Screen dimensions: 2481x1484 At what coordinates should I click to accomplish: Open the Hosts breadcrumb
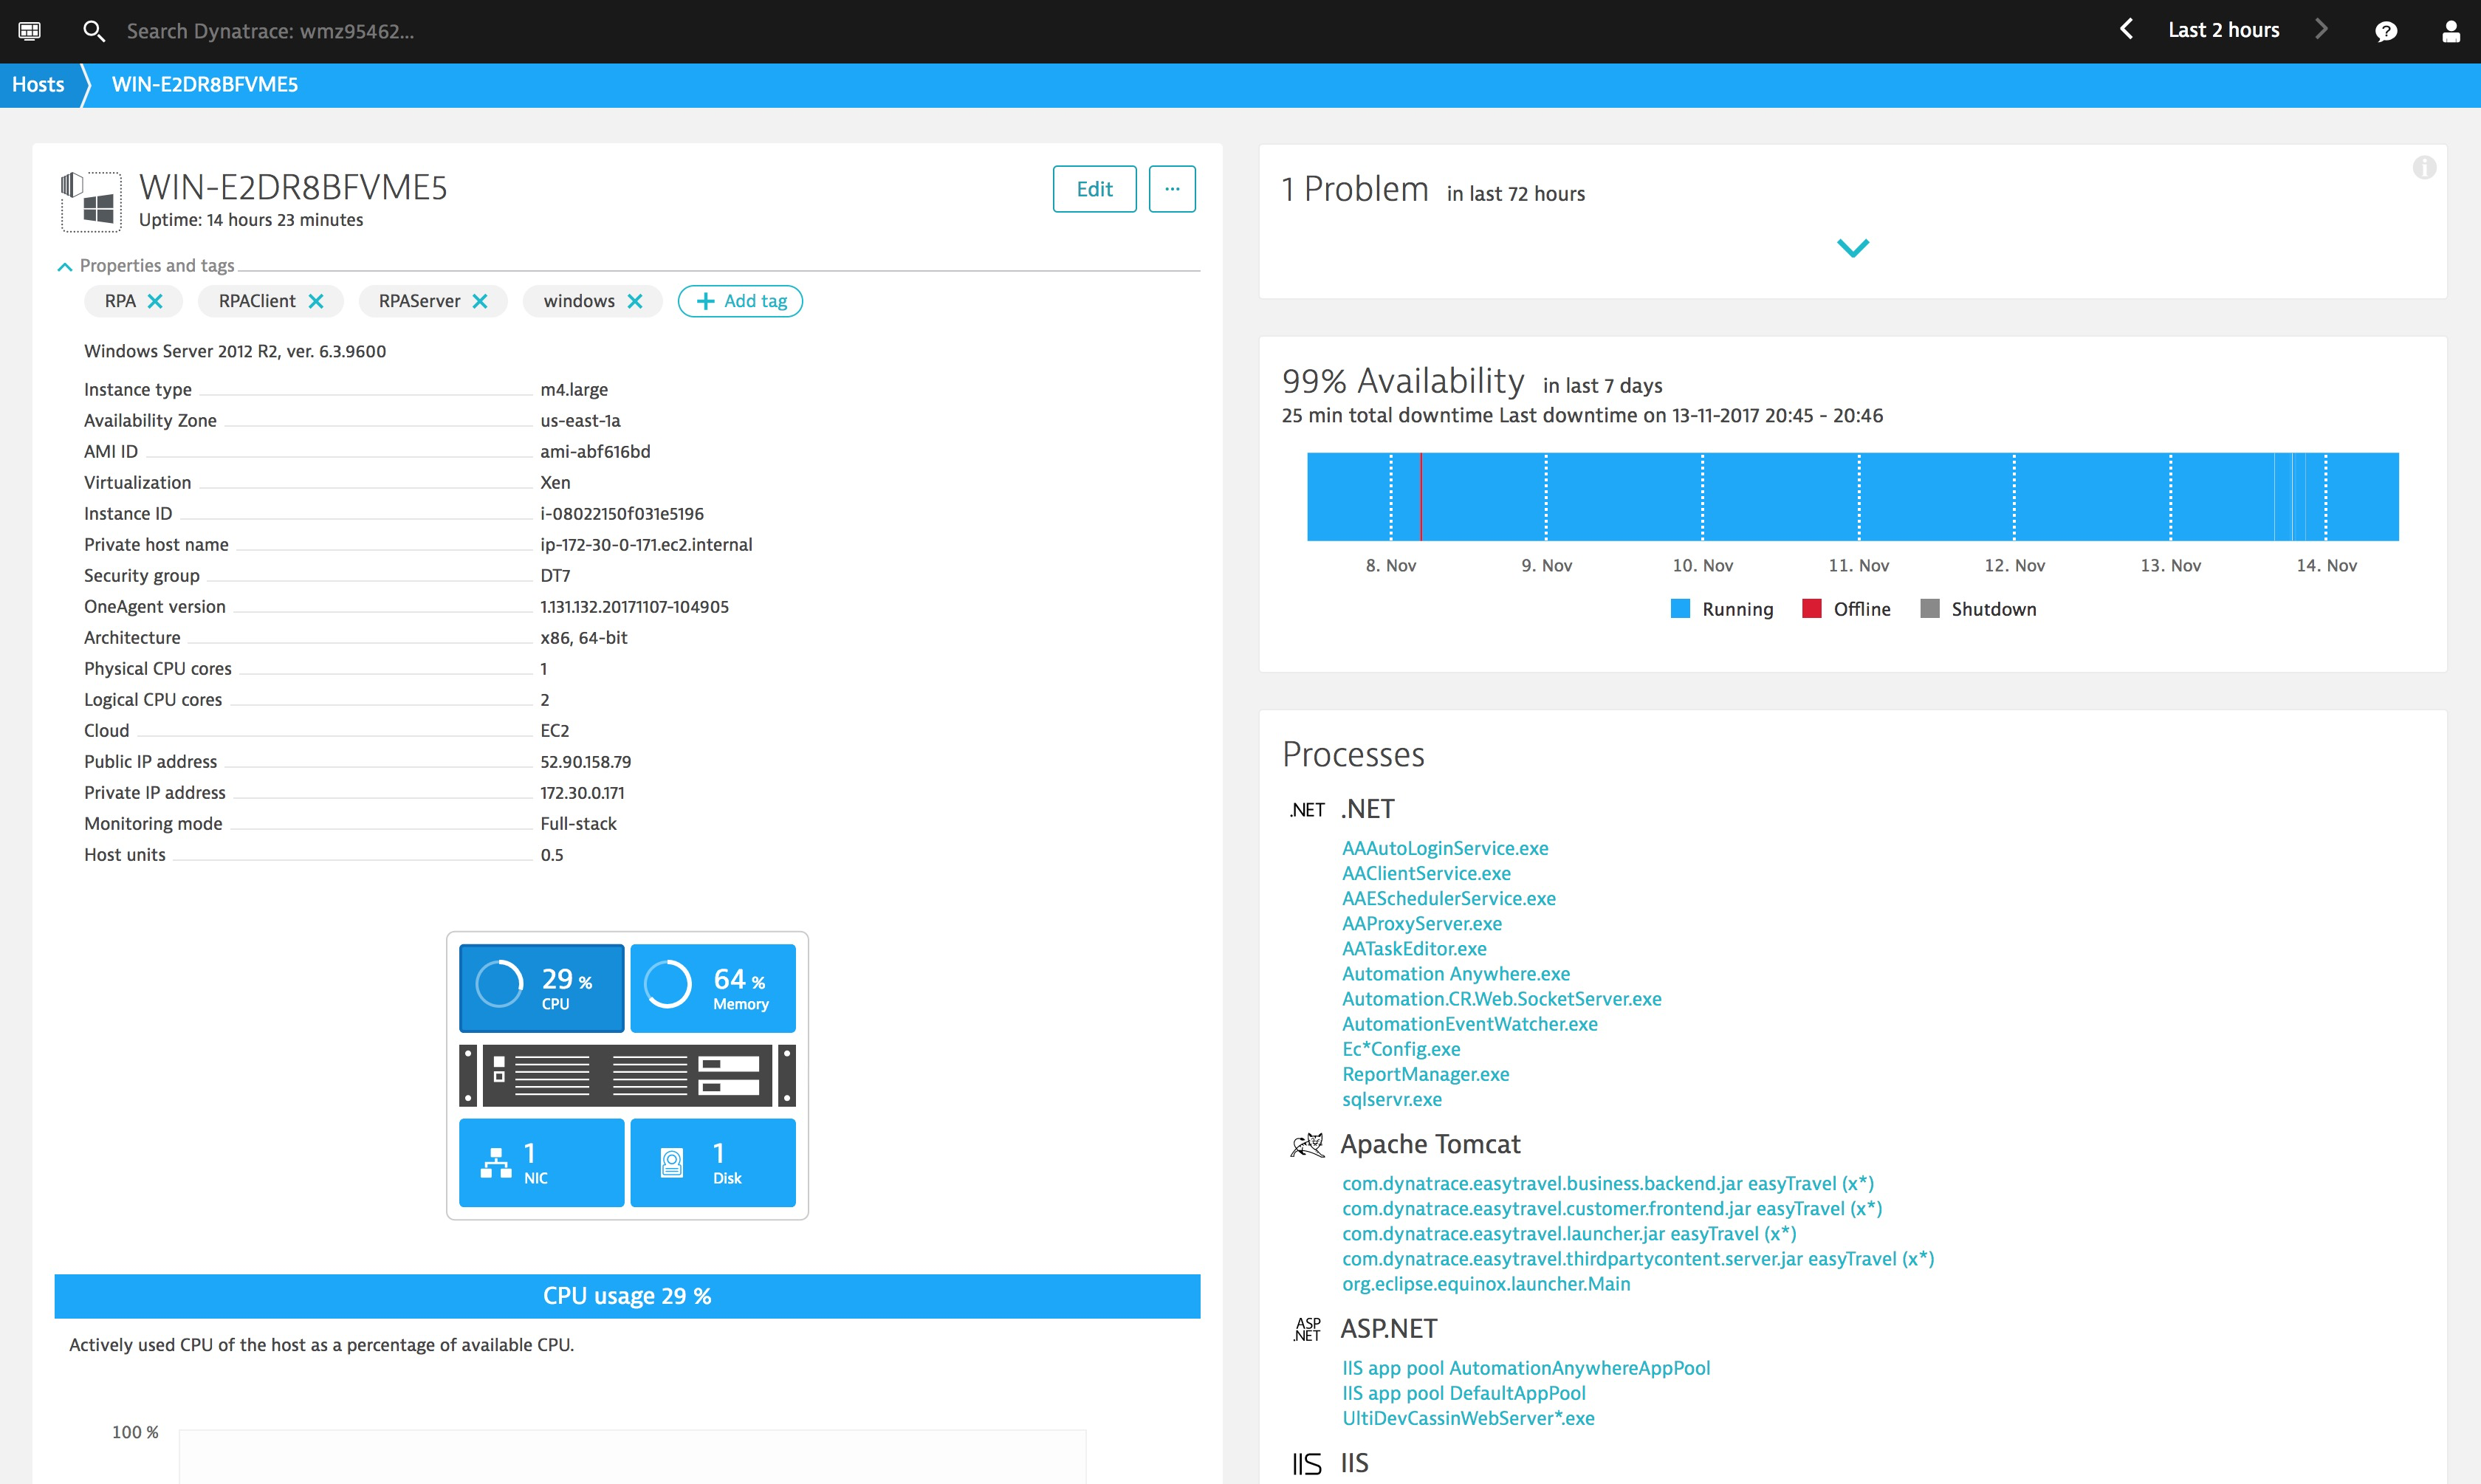click(37, 84)
